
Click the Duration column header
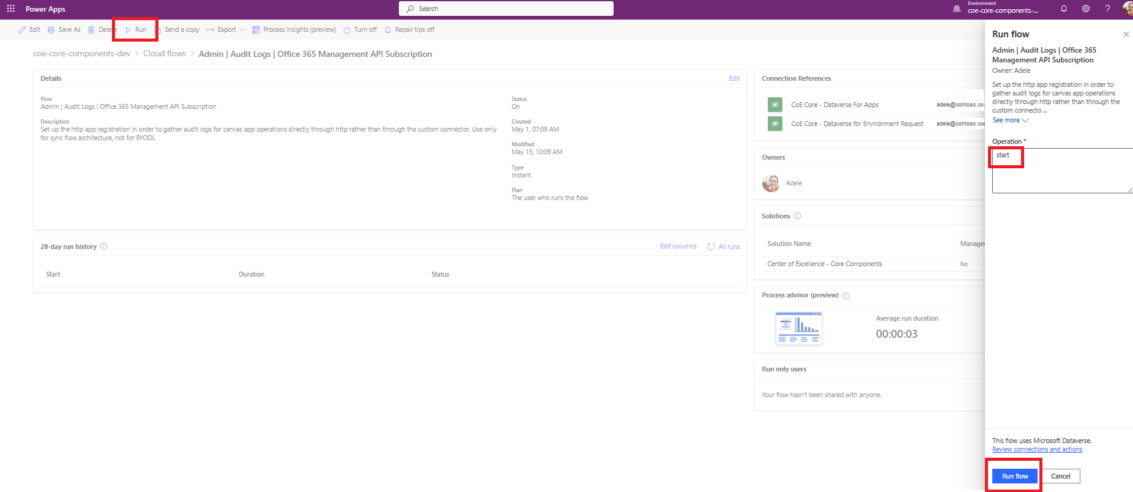tap(251, 274)
